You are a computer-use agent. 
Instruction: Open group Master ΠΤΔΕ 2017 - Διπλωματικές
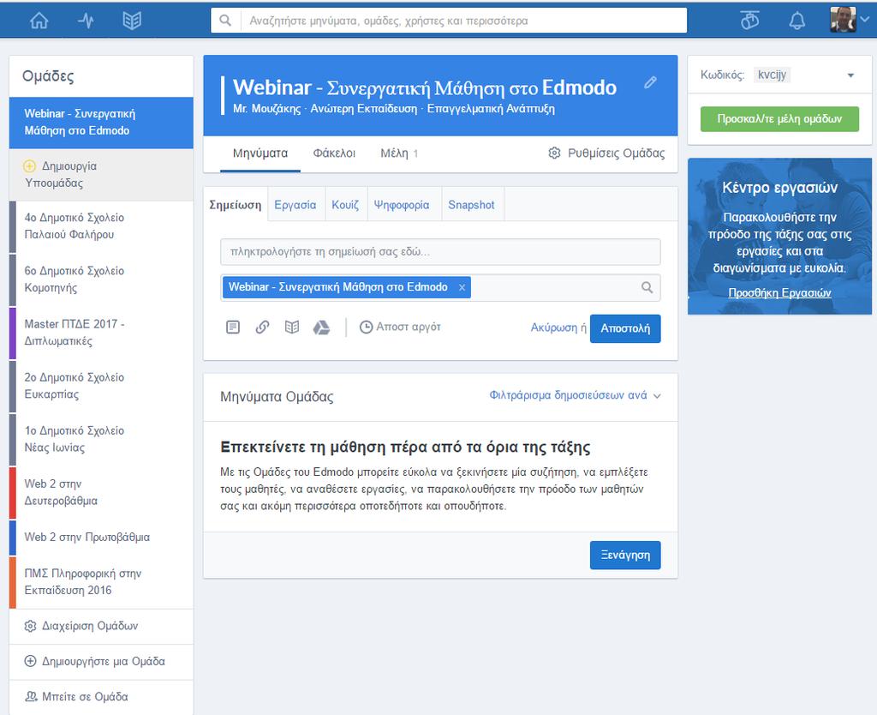coord(101,333)
